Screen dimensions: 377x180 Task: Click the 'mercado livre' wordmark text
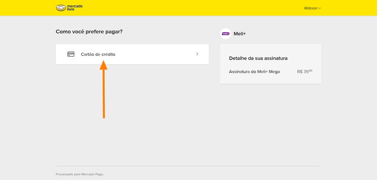[x=75, y=8]
